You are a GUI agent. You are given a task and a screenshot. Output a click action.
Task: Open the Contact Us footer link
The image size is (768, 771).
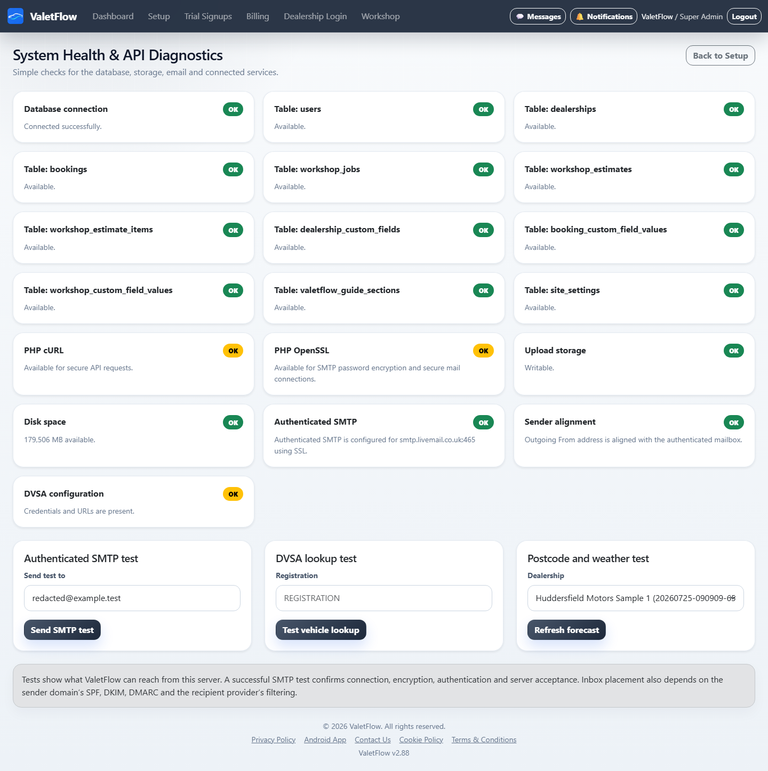pyautogui.click(x=373, y=740)
